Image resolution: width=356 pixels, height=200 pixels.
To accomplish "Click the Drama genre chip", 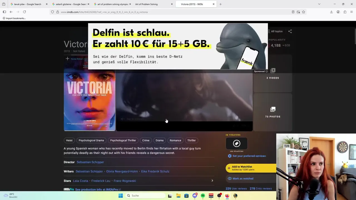I will [159, 140].
